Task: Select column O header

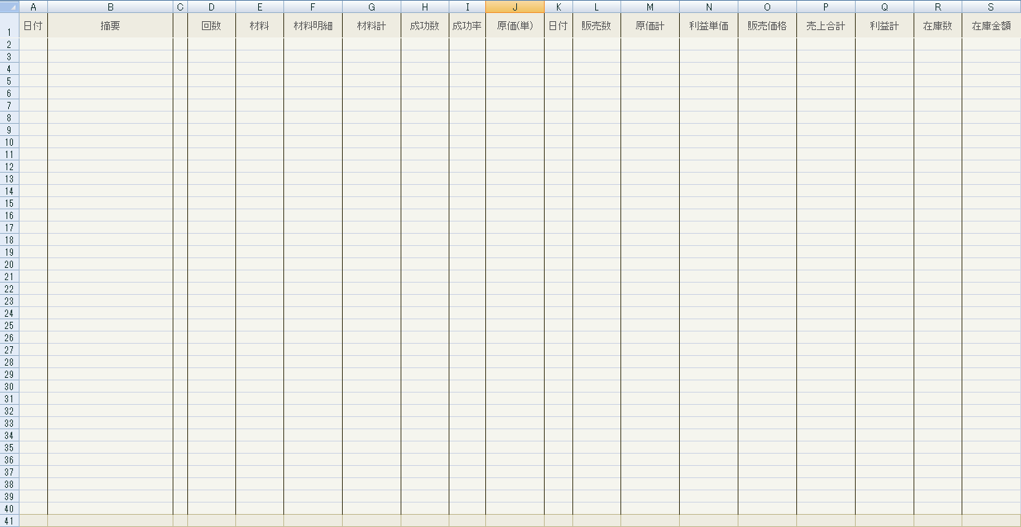Action: click(767, 7)
